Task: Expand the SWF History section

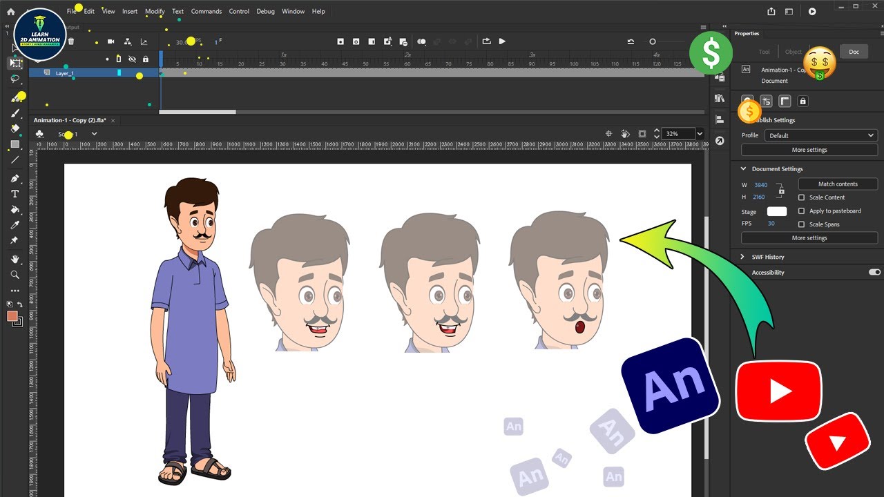Action: click(x=744, y=257)
